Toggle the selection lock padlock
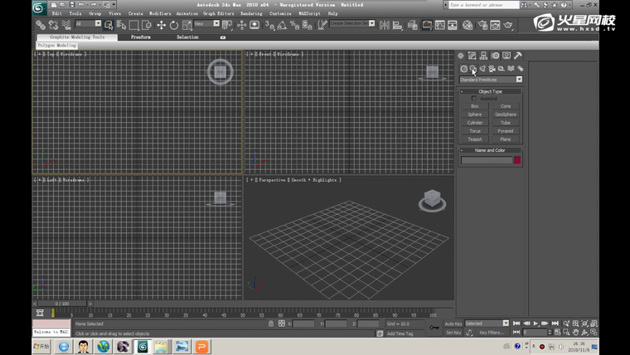 click(270, 323)
